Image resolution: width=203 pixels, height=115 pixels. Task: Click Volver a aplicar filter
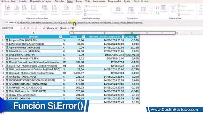tap(186, 10)
